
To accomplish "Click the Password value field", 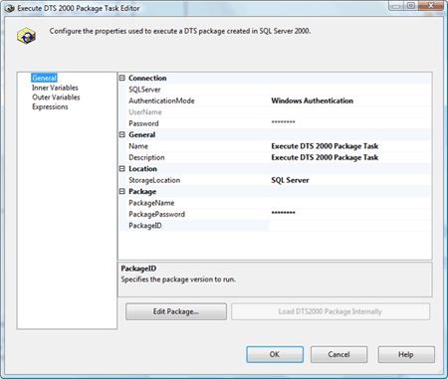I will pyautogui.click(x=350, y=123).
